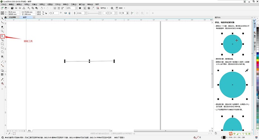Click the horizontal scrollbar thumb
Image resolution: width=259 pixels, height=140 pixels.
[x=165, y=131]
